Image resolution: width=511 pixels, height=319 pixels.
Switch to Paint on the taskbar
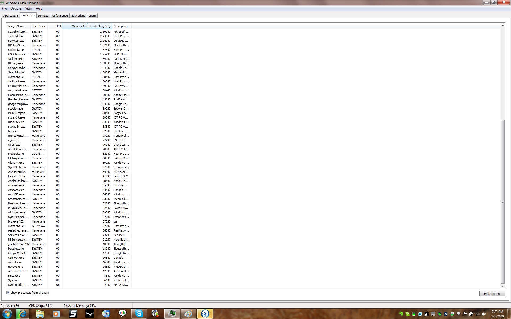(188, 314)
